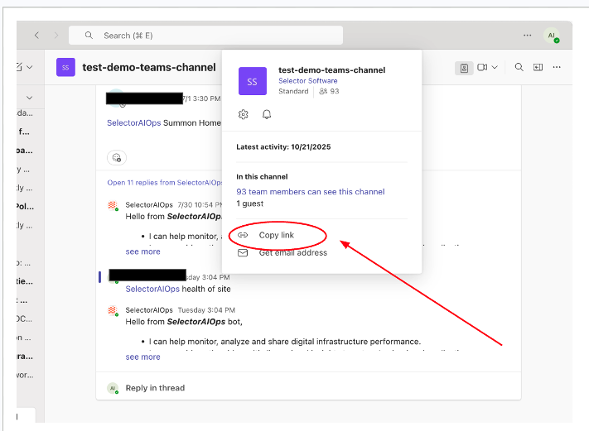The image size is (589, 431).
Task: Expand lower 'see more' under Tuesday message
Action: [x=142, y=357]
